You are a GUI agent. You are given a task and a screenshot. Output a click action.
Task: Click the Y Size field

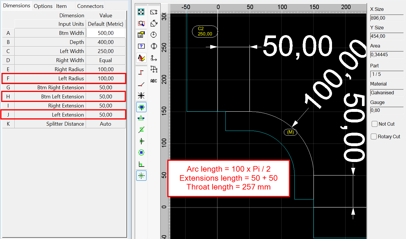point(387,36)
